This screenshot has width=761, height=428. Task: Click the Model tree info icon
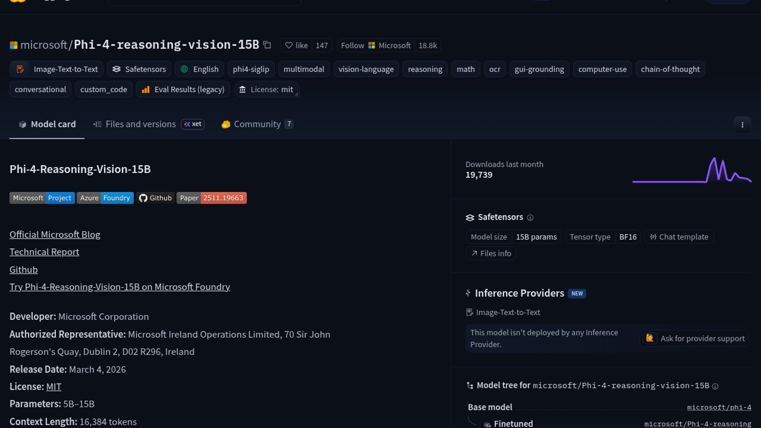[715, 386]
